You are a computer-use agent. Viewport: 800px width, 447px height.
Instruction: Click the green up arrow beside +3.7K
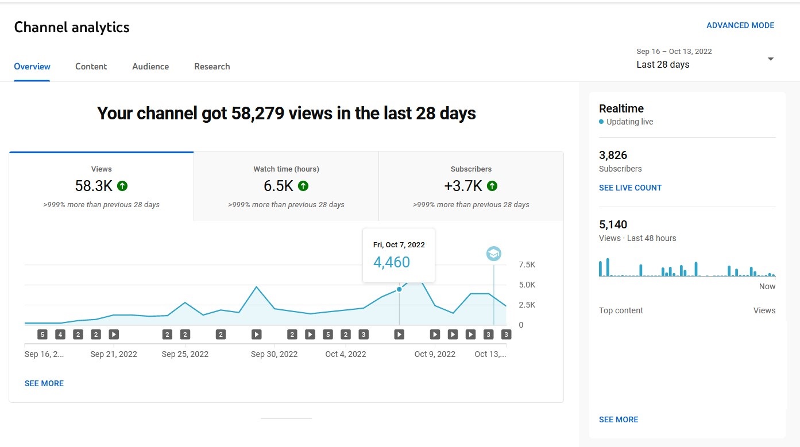point(492,186)
